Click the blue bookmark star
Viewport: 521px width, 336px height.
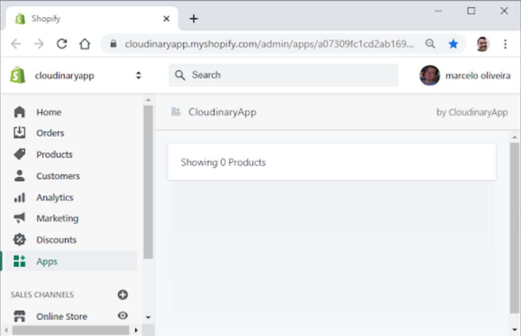pos(453,44)
